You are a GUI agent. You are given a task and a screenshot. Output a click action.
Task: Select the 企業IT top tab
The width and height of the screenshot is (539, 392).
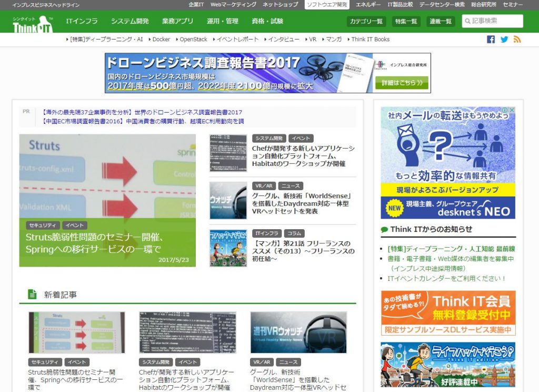pos(196,5)
